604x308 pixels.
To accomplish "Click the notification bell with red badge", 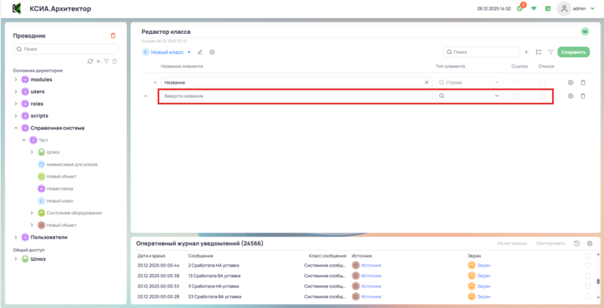I will (519, 8).
